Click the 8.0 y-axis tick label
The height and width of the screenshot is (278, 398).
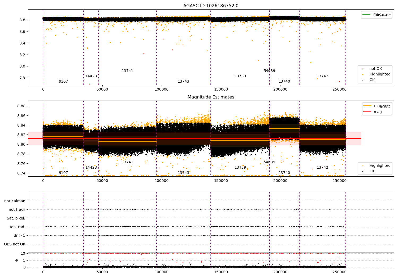(22, 66)
